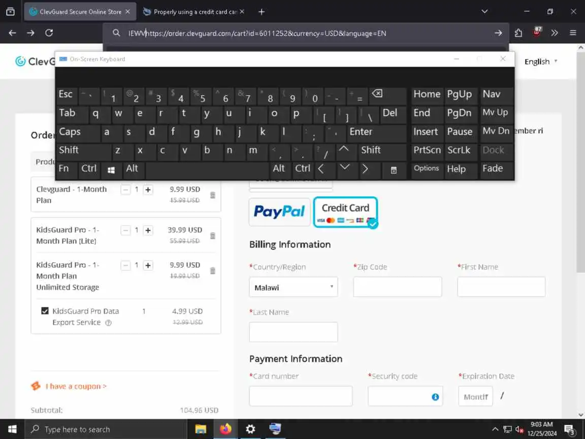This screenshot has height=439, width=585.
Task: Toggle the Caps key on keyboard
Action: [x=78, y=132]
